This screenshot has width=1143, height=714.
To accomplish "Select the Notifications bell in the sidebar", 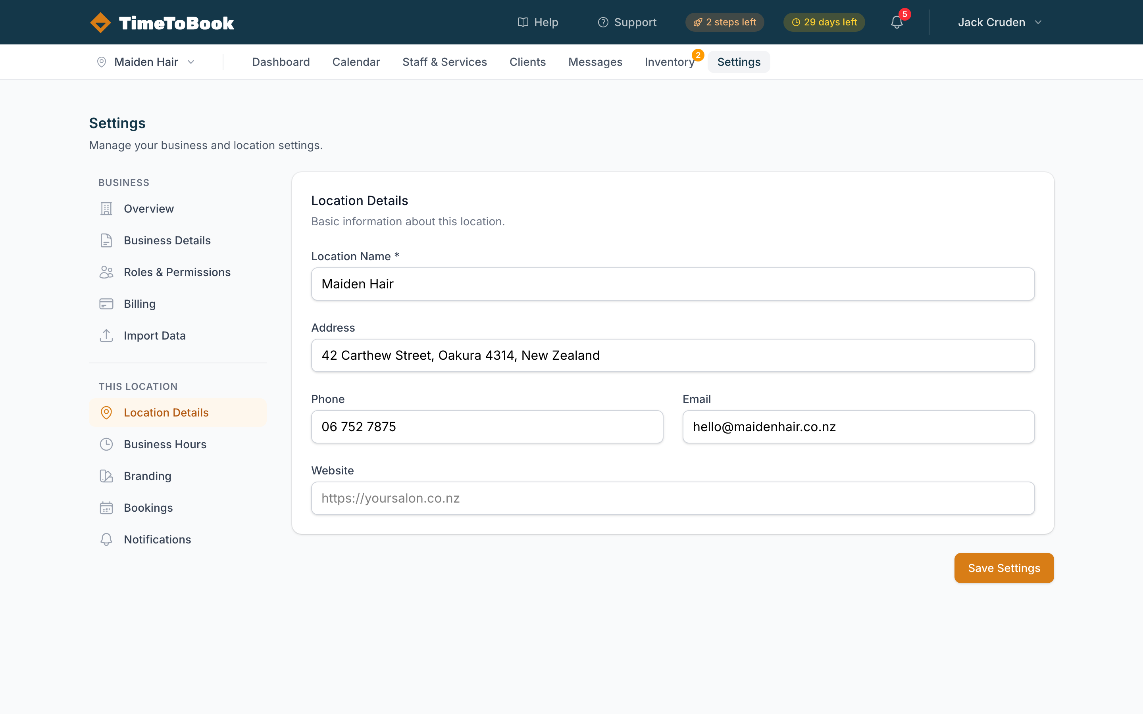I will click(106, 539).
